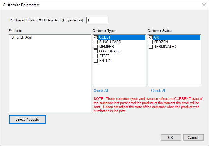The height and width of the screenshot is (146, 209).
Task: Enable the TERMINATED customer status checkbox
Action: click(151, 47)
